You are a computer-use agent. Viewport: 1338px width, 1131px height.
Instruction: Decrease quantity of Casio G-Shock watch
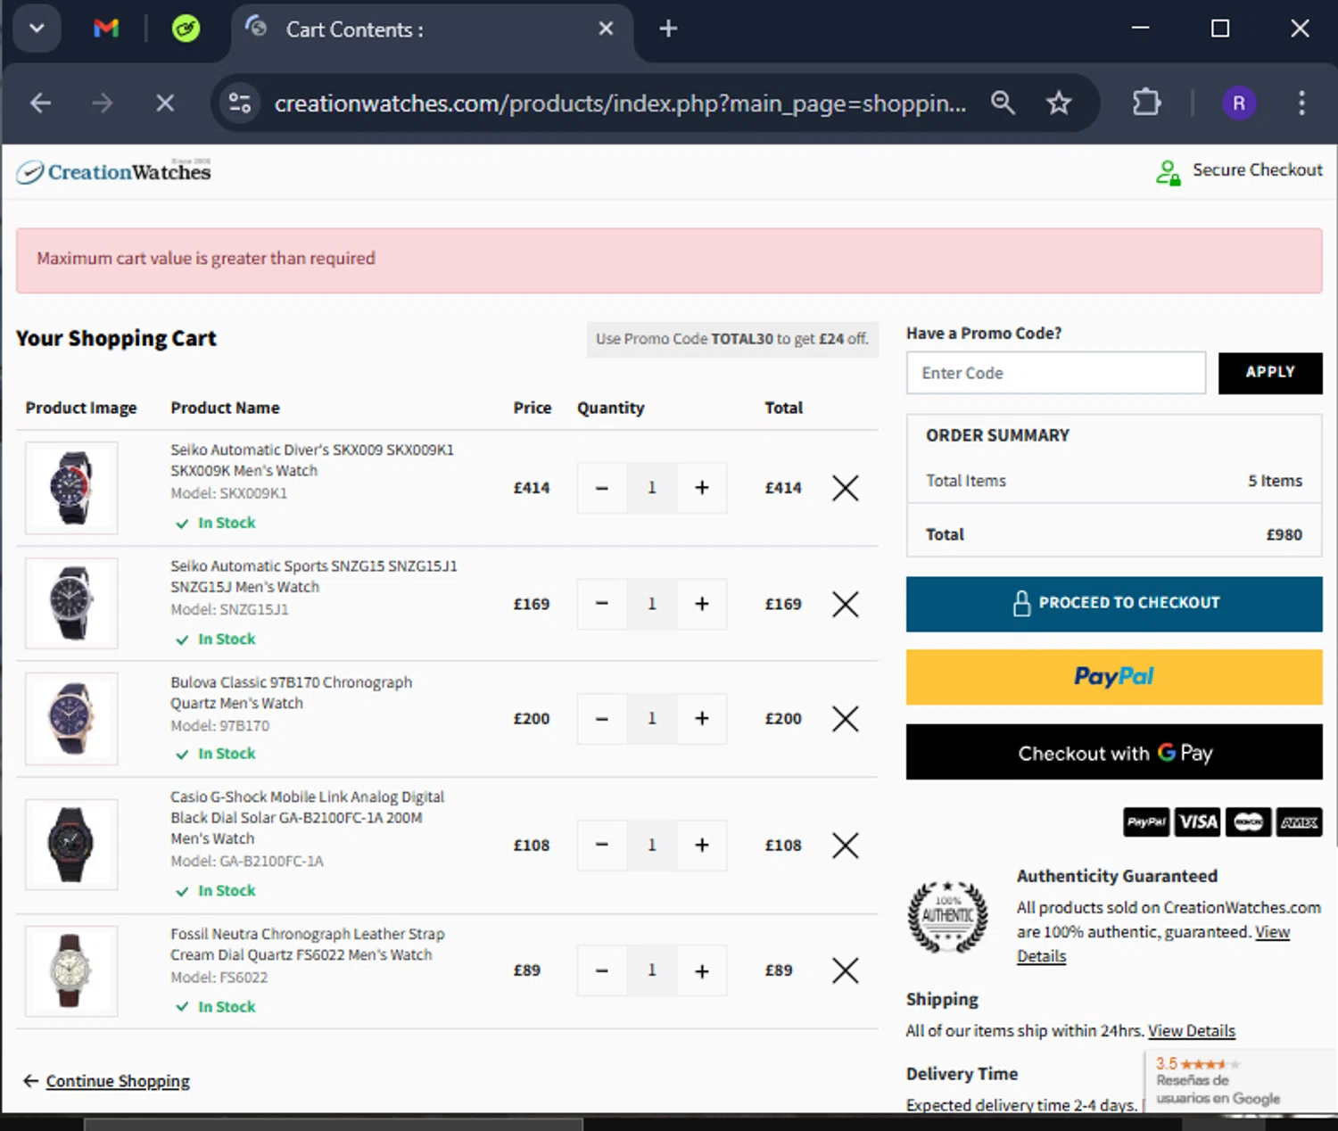602,845
